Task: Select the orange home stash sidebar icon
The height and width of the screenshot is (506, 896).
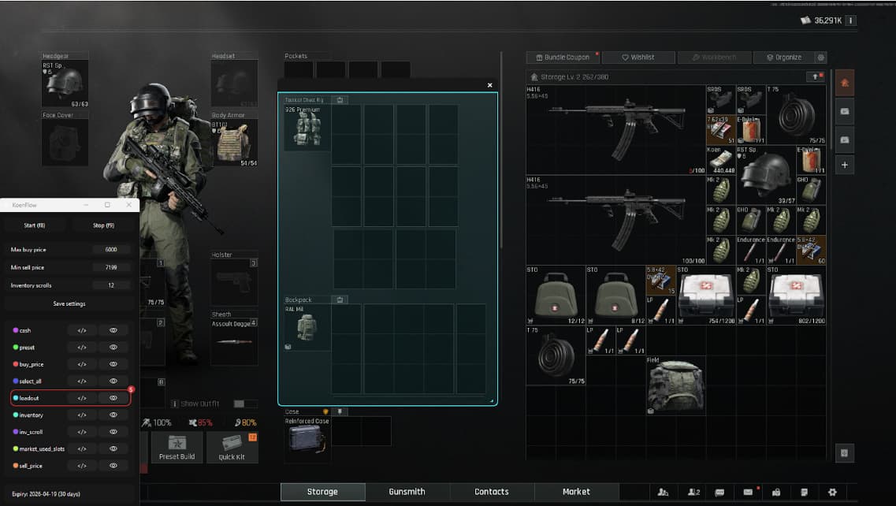Action: (845, 82)
